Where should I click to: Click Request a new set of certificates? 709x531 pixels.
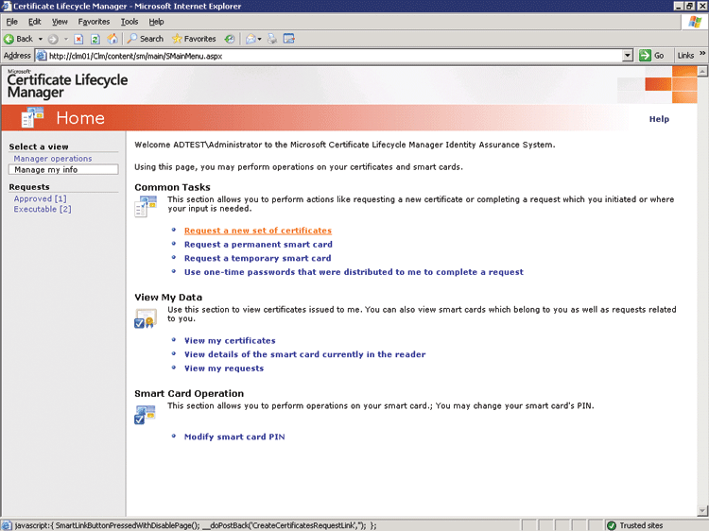258,231
